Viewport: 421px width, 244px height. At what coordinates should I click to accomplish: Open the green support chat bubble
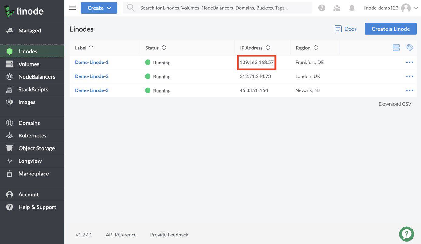pos(406,234)
